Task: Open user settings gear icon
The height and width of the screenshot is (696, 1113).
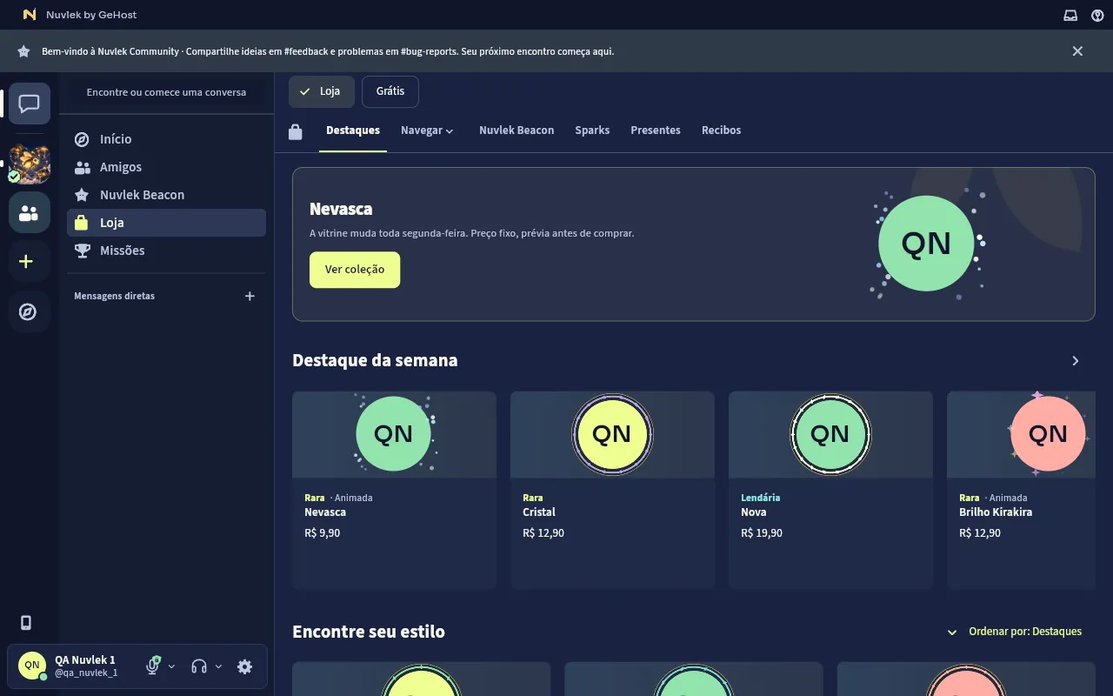Action: 245,666
